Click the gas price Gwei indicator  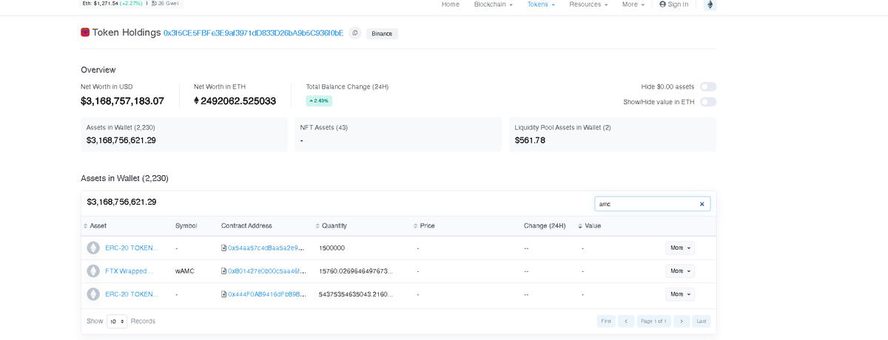click(x=164, y=4)
